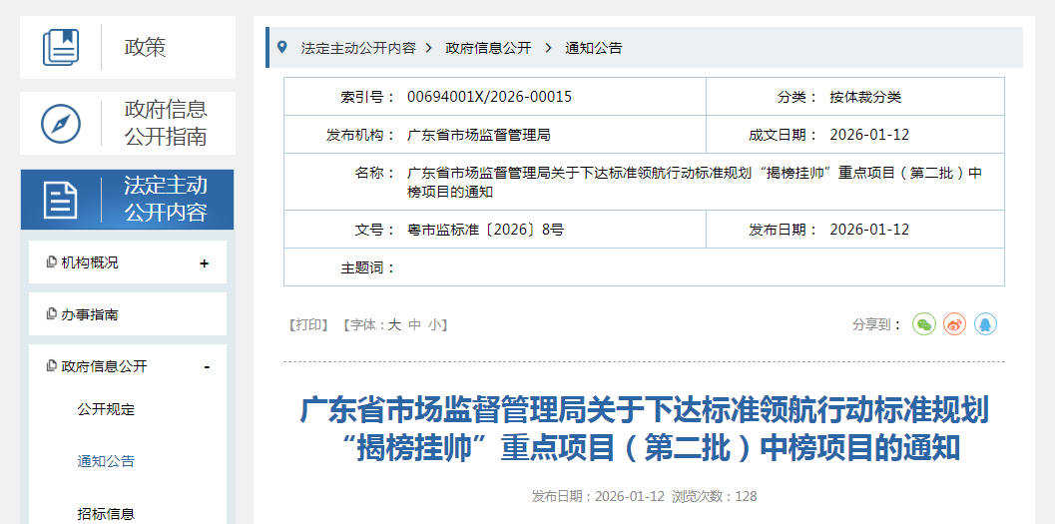The image size is (1055, 524).
Task: Go to 政府信息公开 in the breadcrumb
Action: coord(488,48)
